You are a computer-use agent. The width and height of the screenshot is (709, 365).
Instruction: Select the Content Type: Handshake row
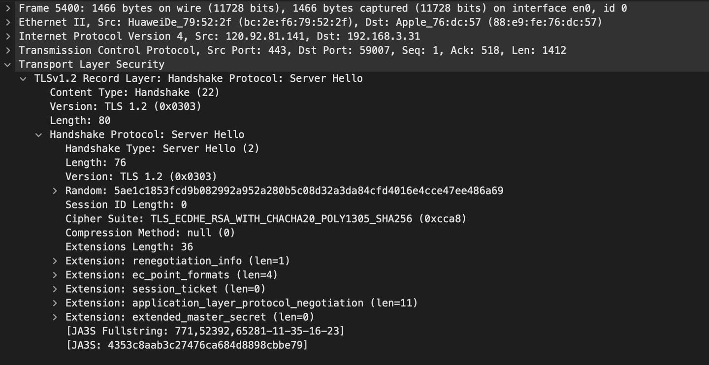tap(134, 93)
